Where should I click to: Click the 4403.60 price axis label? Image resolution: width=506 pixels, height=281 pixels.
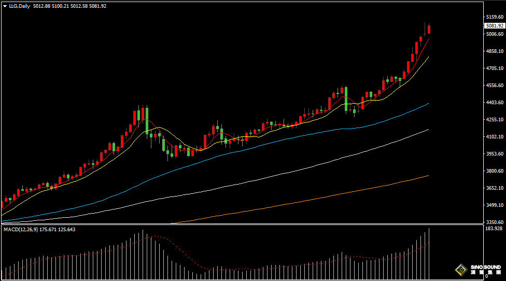(x=494, y=103)
